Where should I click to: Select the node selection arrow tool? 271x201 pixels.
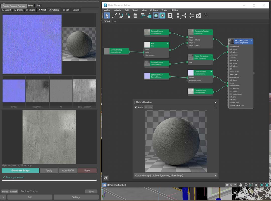(107, 15)
